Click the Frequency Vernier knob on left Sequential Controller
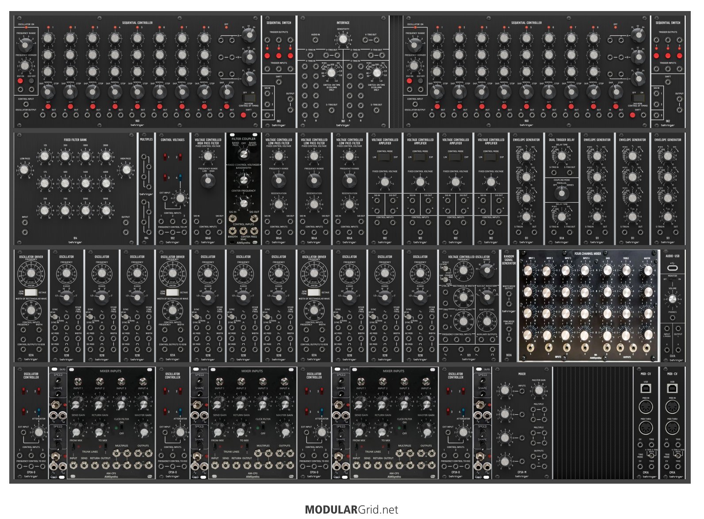The height and width of the screenshot is (519, 704). [25, 66]
